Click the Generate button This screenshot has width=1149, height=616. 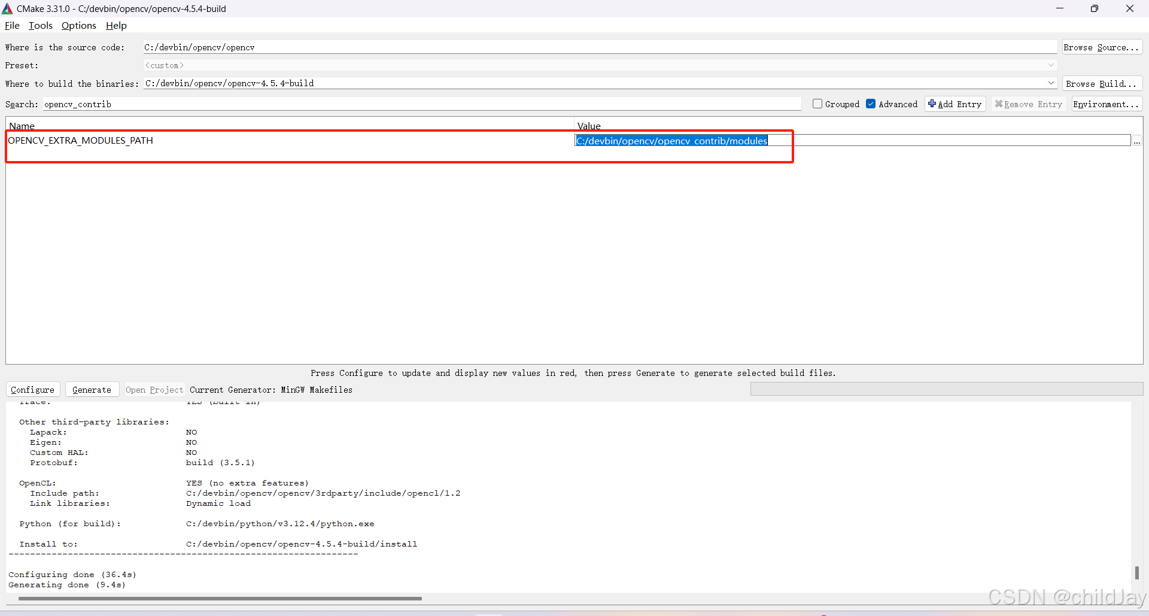point(92,390)
